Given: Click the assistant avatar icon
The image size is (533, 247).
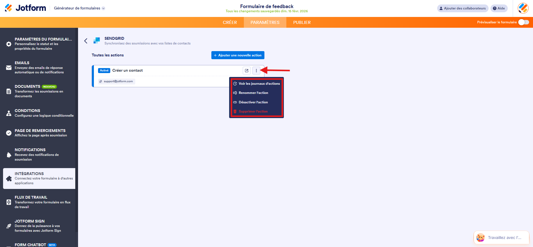Looking at the screenshot, I should click(x=481, y=238).
